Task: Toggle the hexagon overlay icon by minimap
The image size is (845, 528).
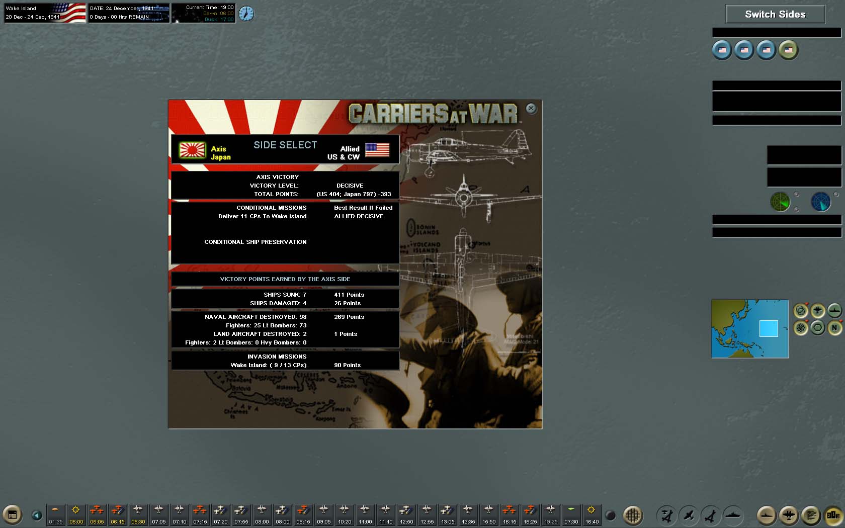Action: point(818,328)
